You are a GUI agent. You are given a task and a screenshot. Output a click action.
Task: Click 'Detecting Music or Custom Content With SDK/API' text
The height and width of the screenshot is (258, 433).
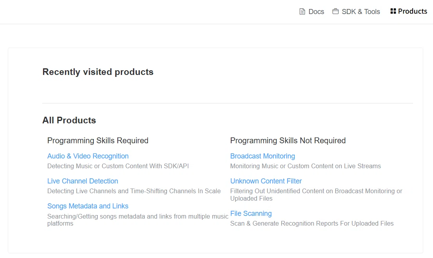click(x=118, y=166)
